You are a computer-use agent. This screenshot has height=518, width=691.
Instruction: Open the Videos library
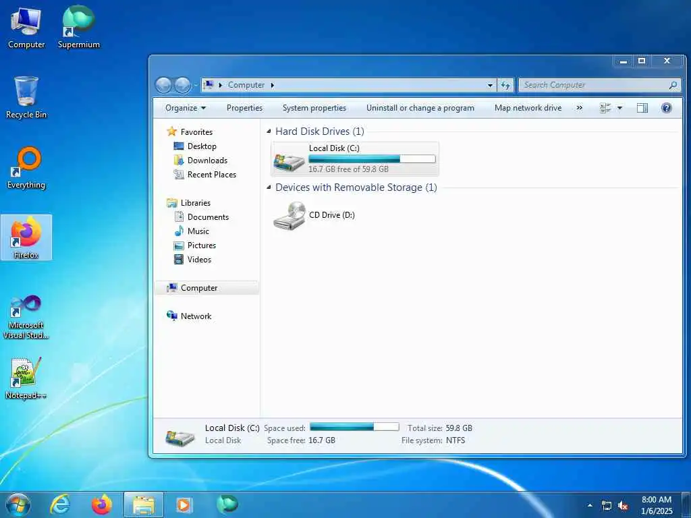(x=199, y=259)
